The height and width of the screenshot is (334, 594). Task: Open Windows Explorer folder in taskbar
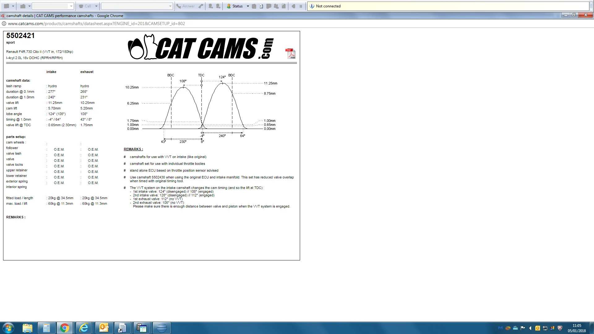(x=28, y=328)
